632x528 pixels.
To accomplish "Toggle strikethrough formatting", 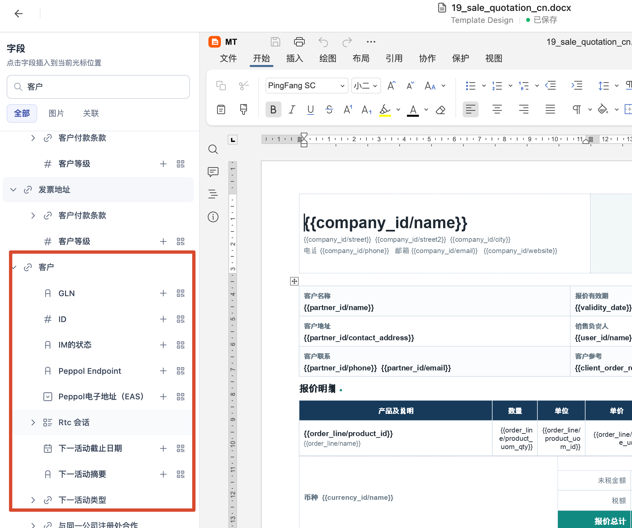I will (329, 109).
